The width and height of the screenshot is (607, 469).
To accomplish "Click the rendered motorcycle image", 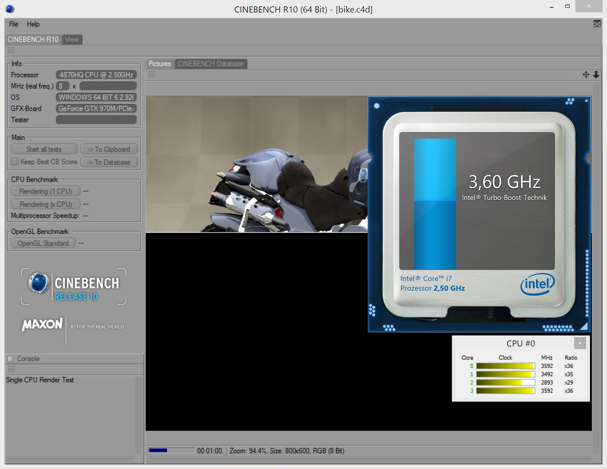I will pos(257,164).
